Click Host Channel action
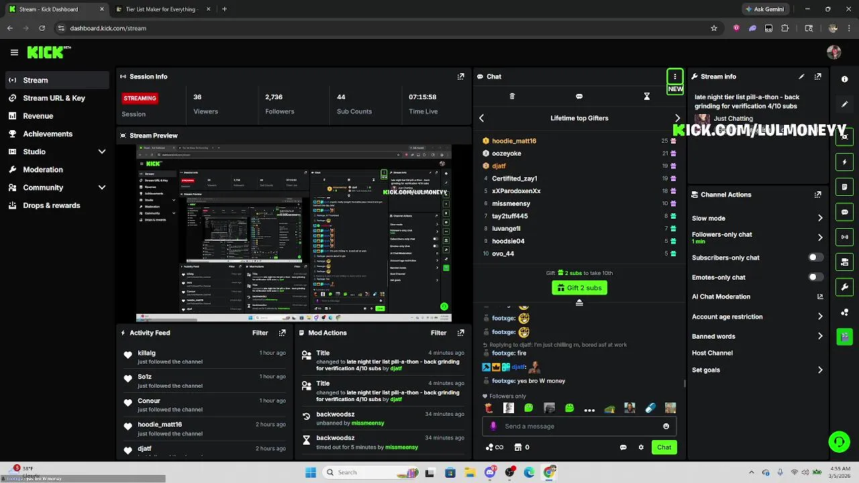 click(x=712, y=353)
